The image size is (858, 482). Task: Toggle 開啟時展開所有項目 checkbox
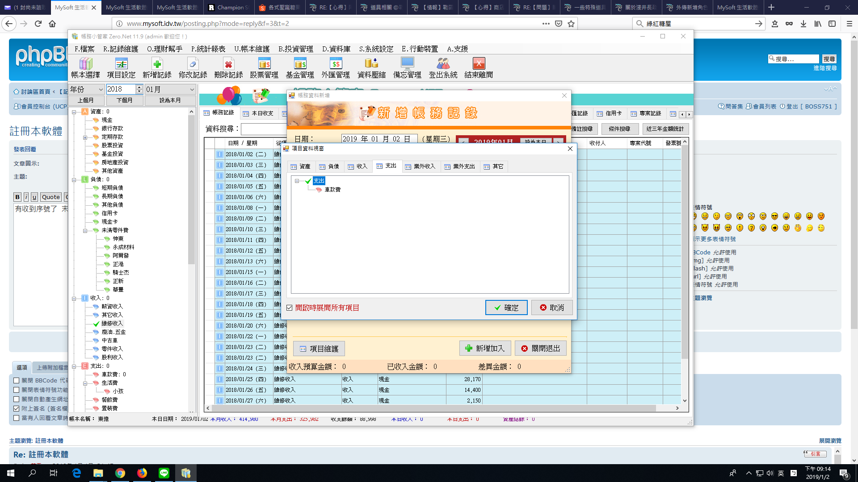(x=290, y=308)
